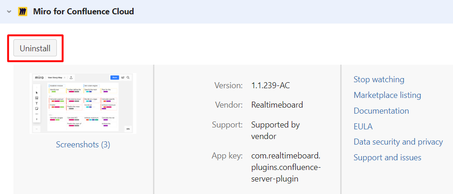Click the Stop watching link
This screenshot has width=453, height=194.
pos(379,79)
